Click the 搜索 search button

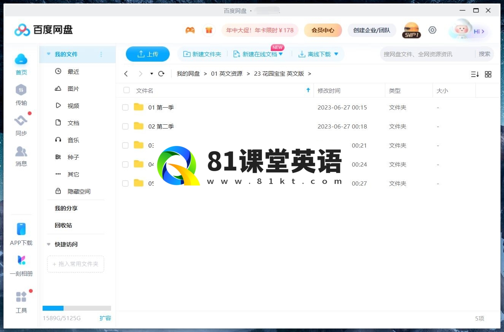(x=484, y=54)
